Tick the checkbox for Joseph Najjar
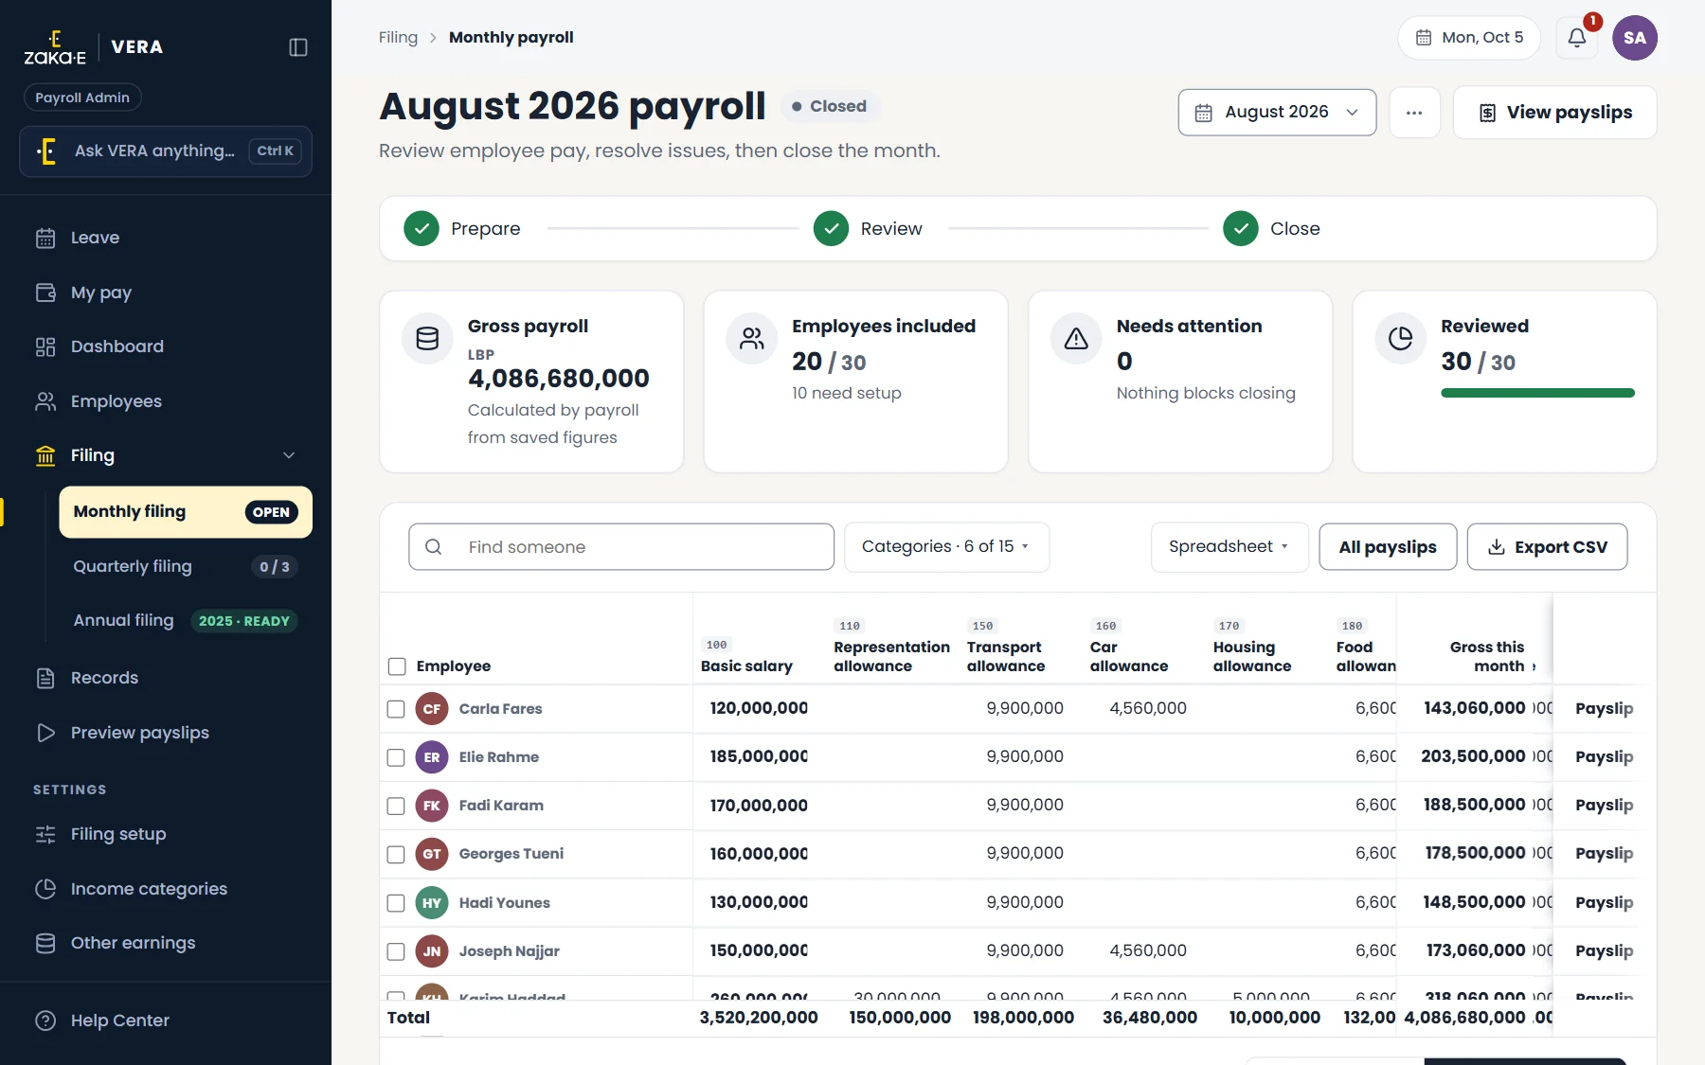 [x=396, y=951]
